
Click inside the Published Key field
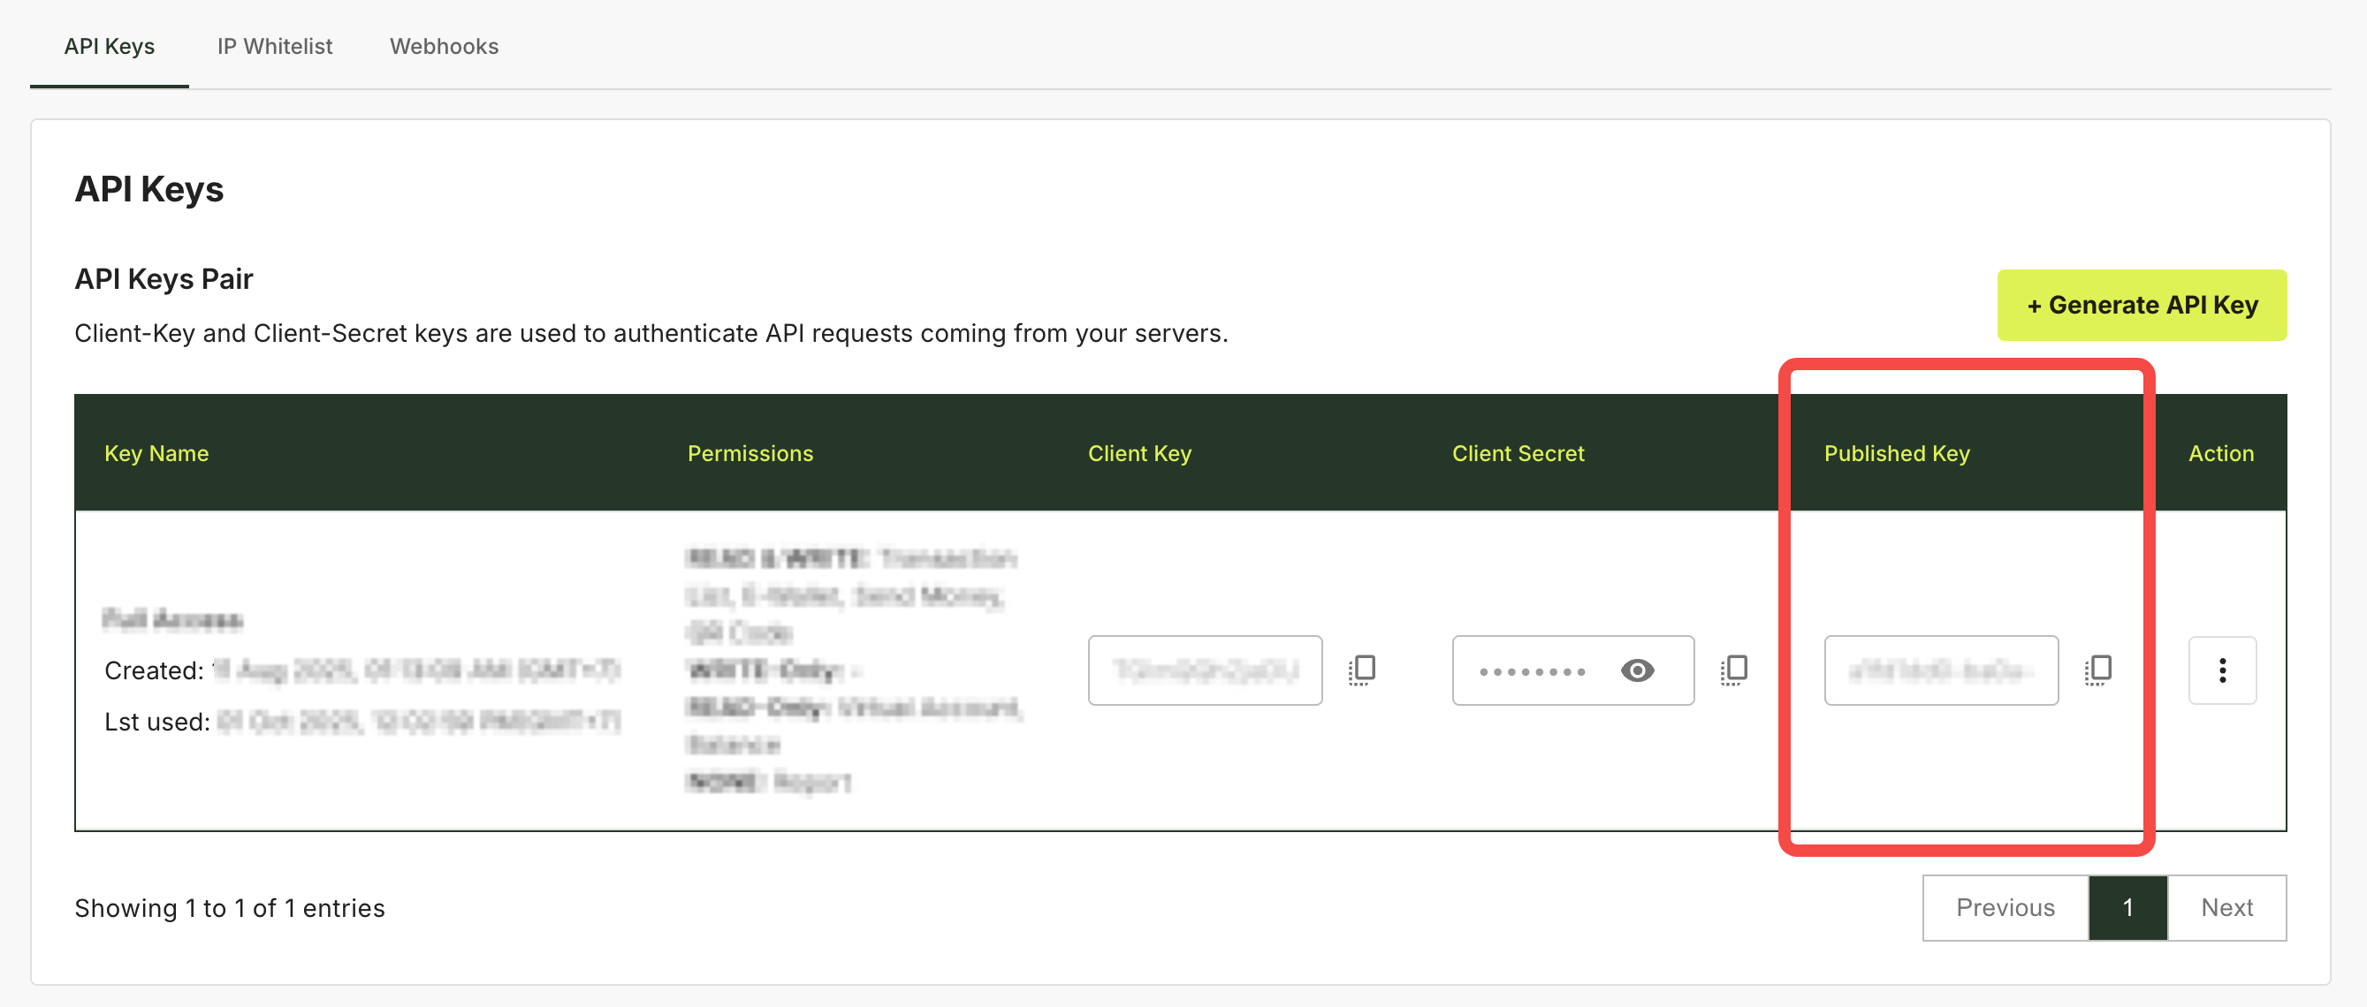(x=1940, y=671)
